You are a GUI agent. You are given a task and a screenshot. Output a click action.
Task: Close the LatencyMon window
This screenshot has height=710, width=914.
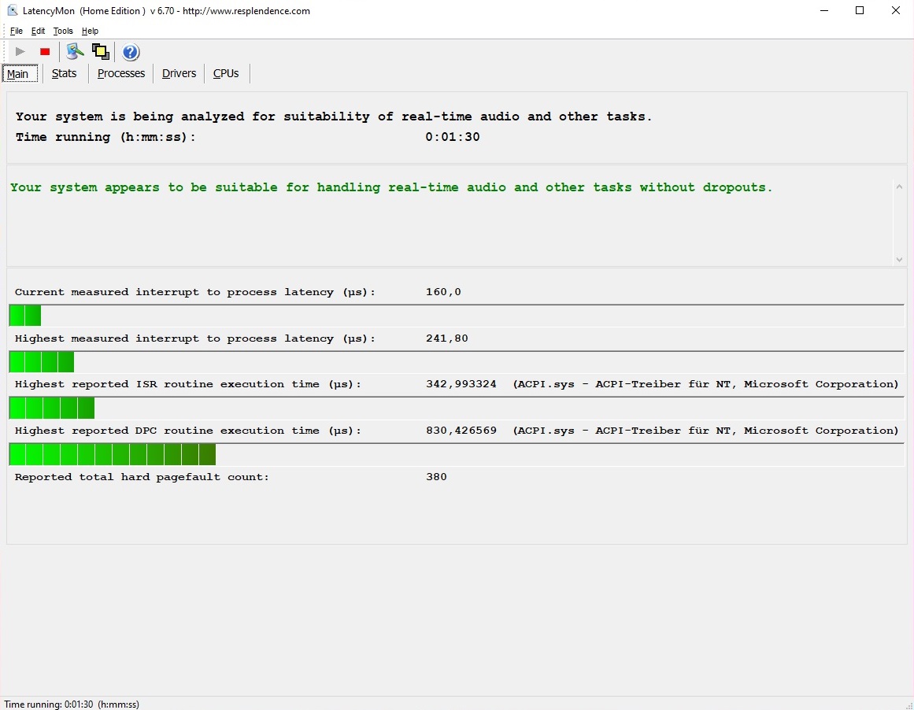[896, 10]
